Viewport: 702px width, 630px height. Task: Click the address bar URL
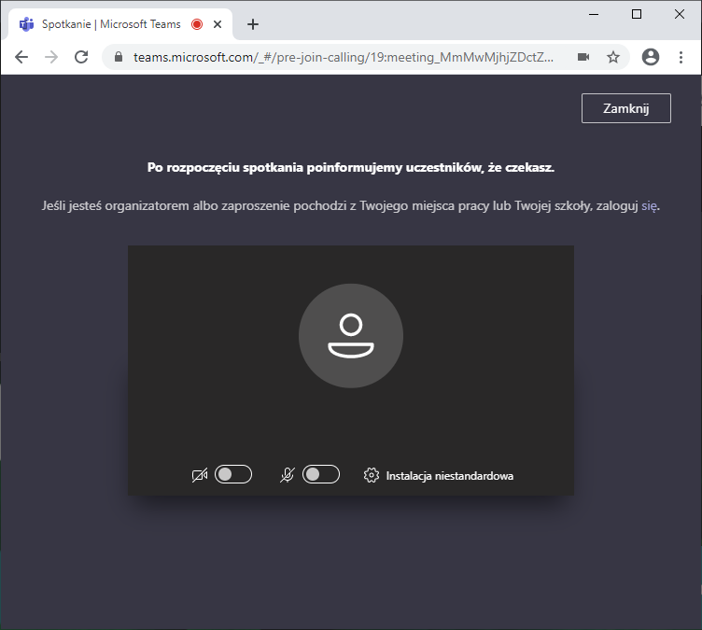pyautogui.click(x=344, y=57)
